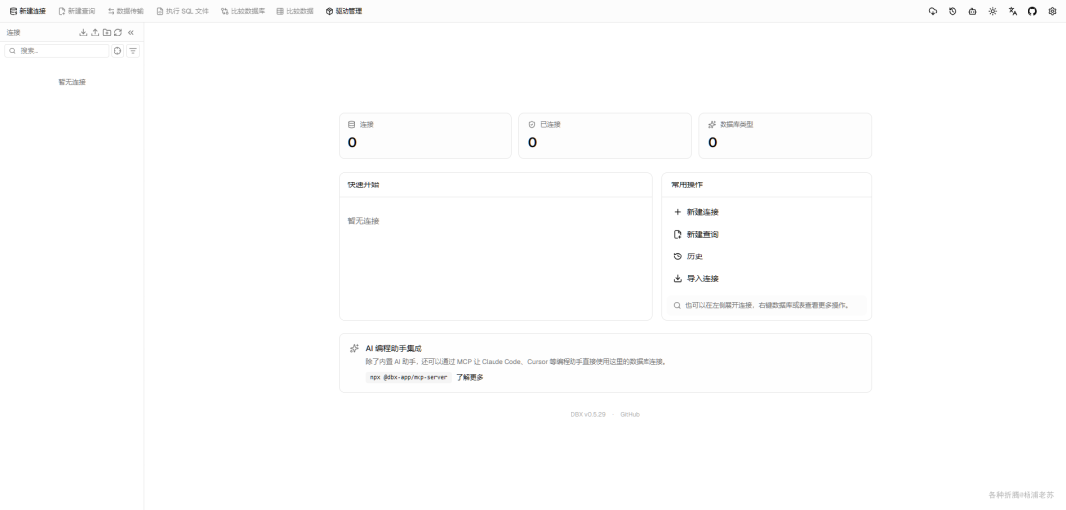Click the search-tip hint under 导入连接
This screenshot has height=510, width=1066.
[767, 306]
